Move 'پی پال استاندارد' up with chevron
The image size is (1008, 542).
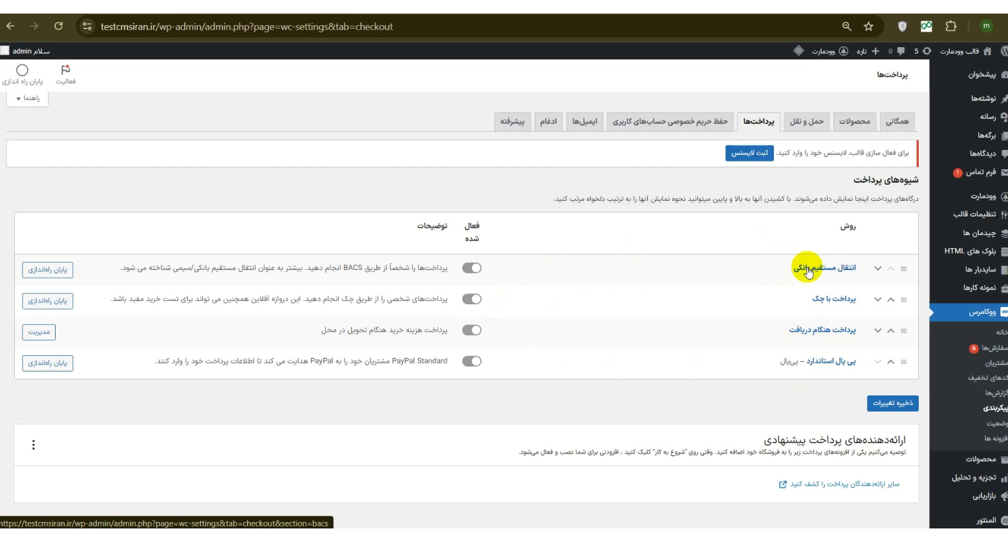(890, 362)
